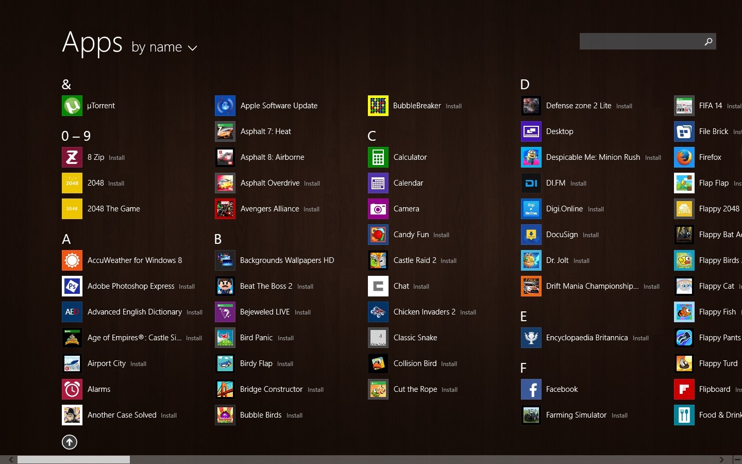Viewport: 742px width, 464px height.
Task: Launch the Alarms app
Action: pos(98,389)
